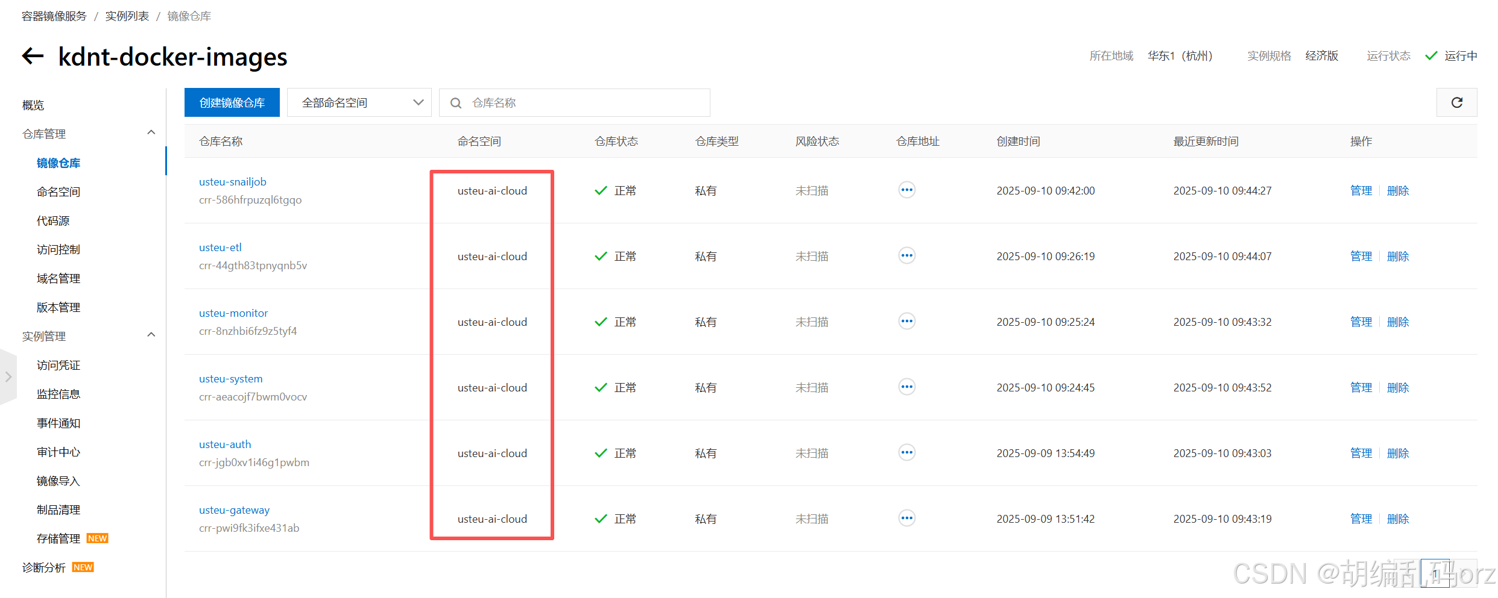Image resolution: width=1498 pixels, height=598 pixels.
Task: Open the usteu-gateway repository link
Action: [235, 510]
